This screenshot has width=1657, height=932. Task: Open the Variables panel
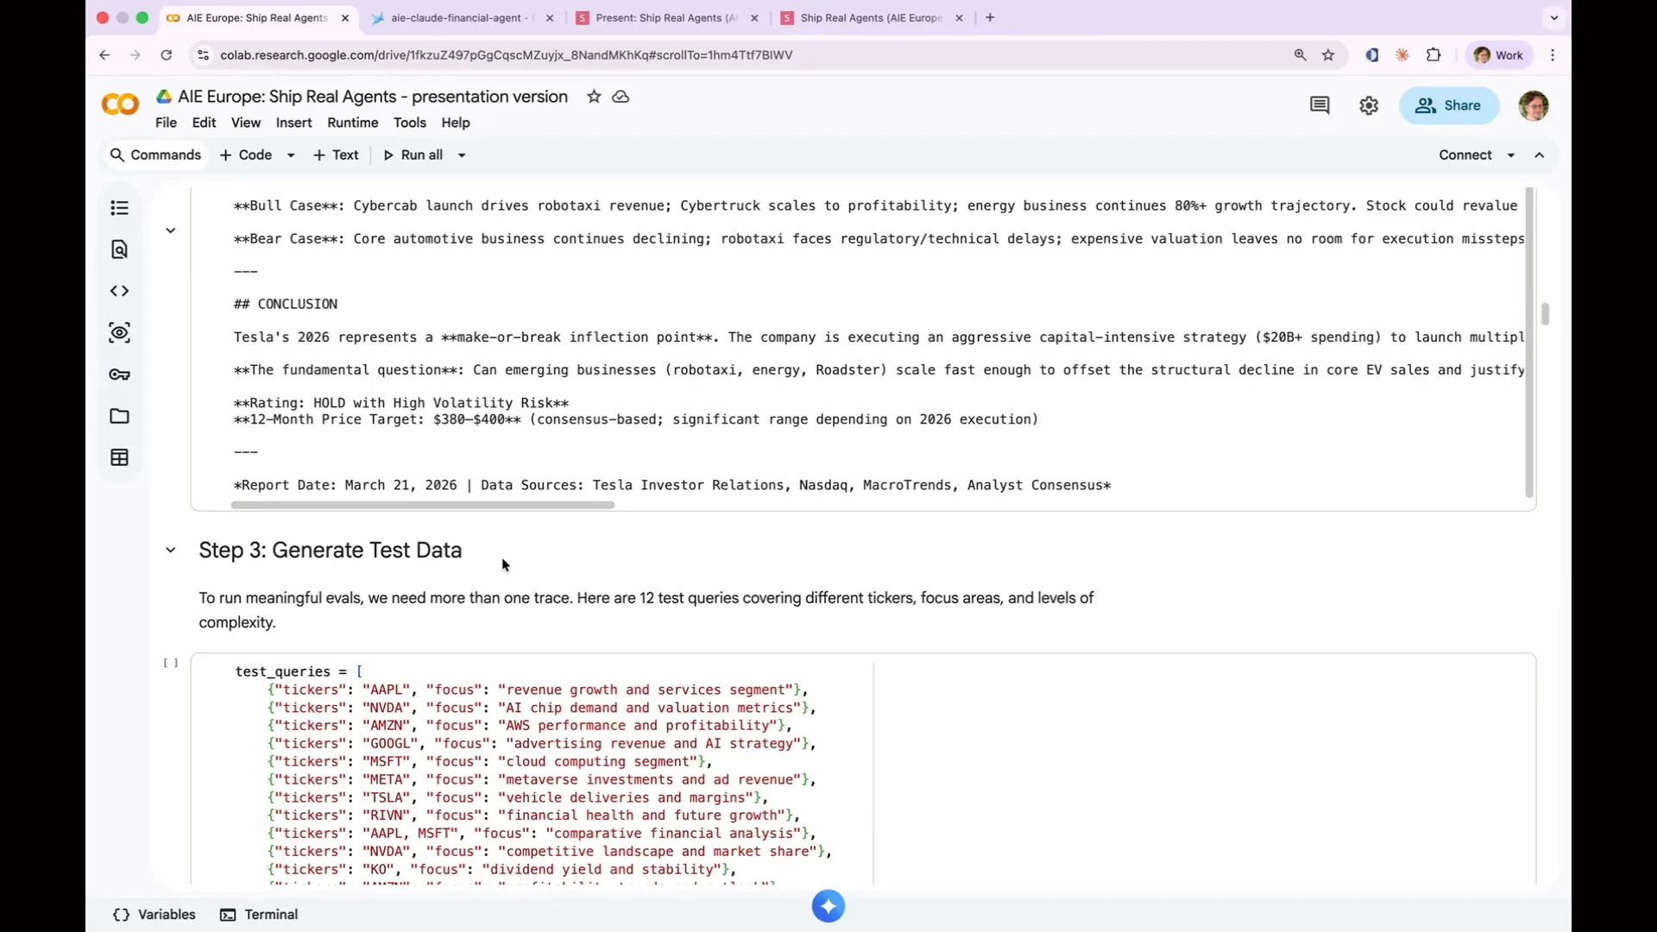click(154, 915)
